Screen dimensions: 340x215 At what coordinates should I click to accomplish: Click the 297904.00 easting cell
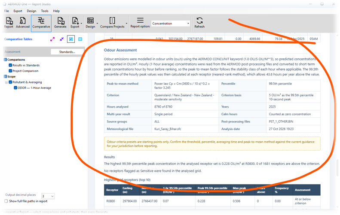point(130,201)
